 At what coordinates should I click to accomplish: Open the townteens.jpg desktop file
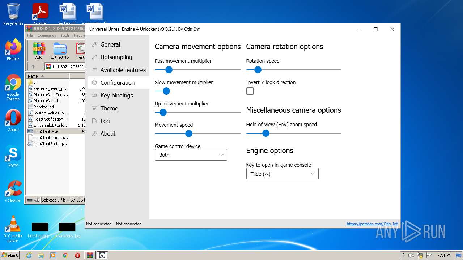click(67, 230)
